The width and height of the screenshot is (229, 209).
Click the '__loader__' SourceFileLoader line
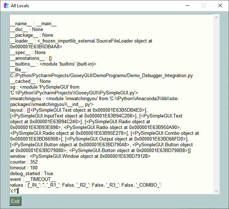(x=81, y=41)
